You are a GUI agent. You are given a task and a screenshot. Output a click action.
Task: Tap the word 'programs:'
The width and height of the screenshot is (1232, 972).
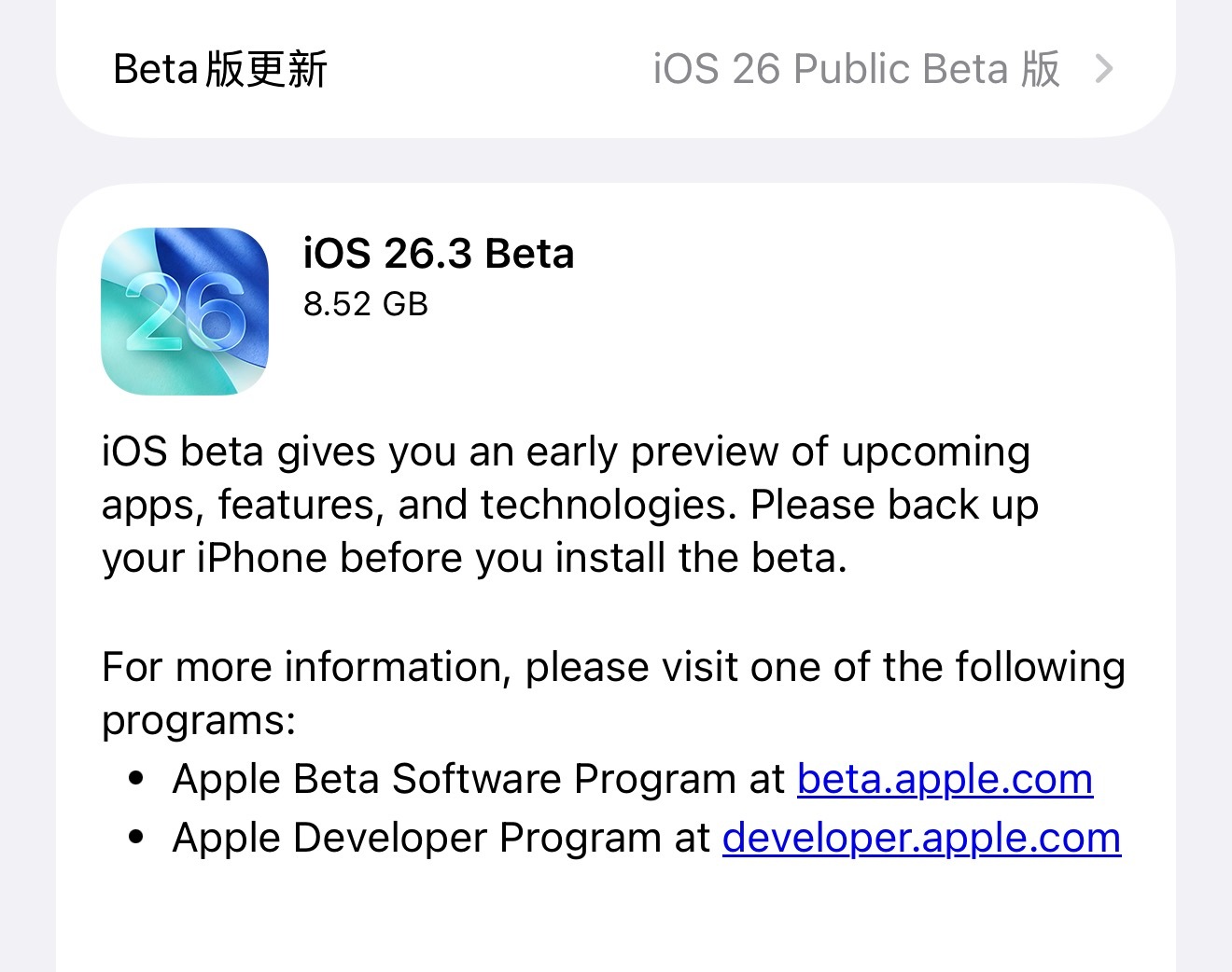(x=199, y=720)
